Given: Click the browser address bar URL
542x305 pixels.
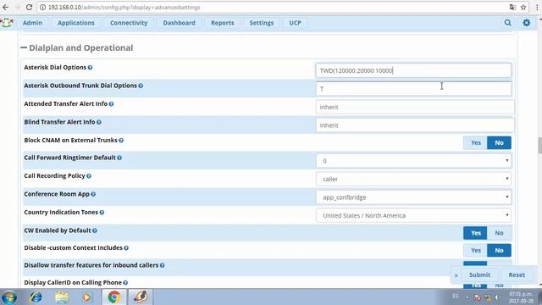Looking at the screenshot, I should tap(124, 8).
